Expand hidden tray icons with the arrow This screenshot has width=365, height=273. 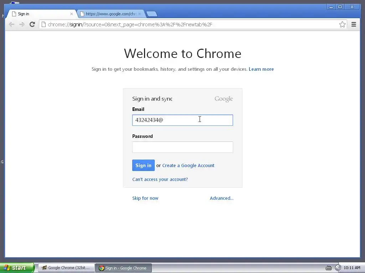(338, 268)
